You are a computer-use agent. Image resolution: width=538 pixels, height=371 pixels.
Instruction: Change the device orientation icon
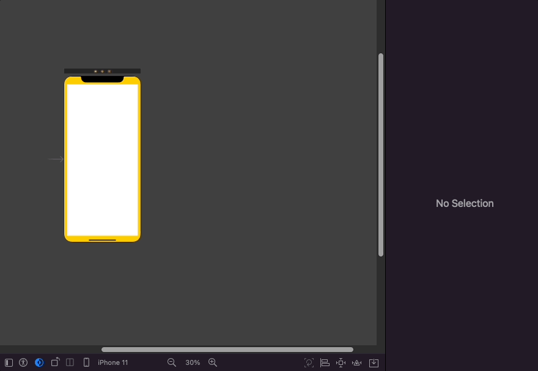pyautogui.click(x=55, y=362)
